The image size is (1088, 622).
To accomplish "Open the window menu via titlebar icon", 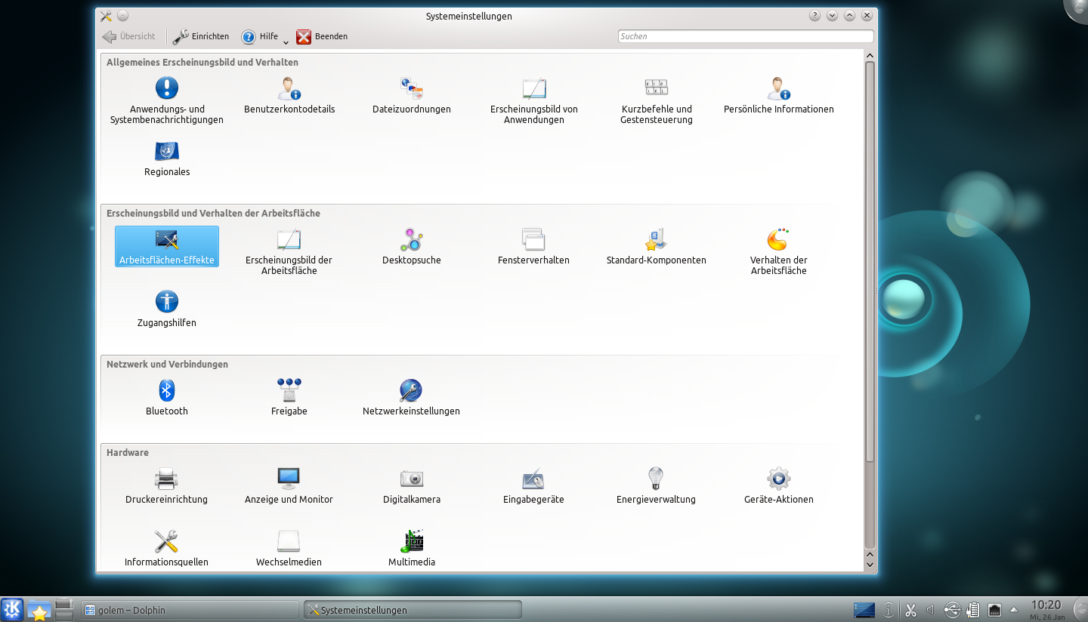I will [105, 15].
